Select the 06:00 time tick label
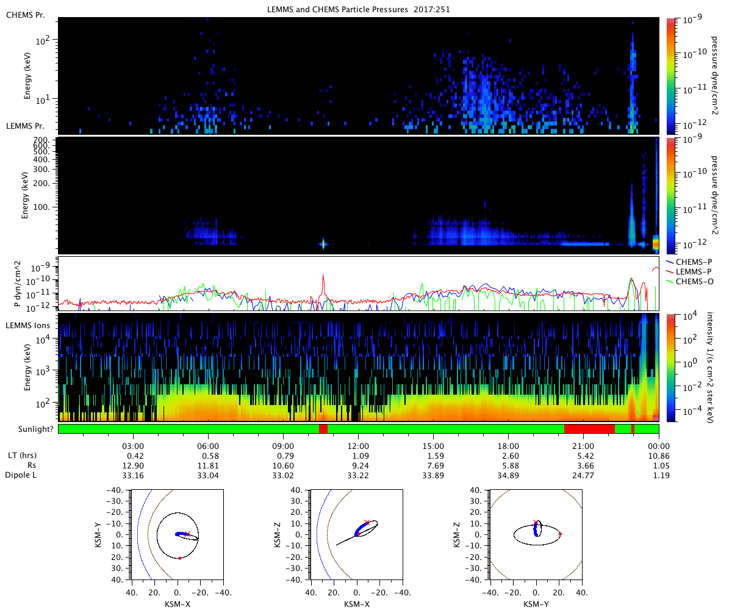 point(208,447)
